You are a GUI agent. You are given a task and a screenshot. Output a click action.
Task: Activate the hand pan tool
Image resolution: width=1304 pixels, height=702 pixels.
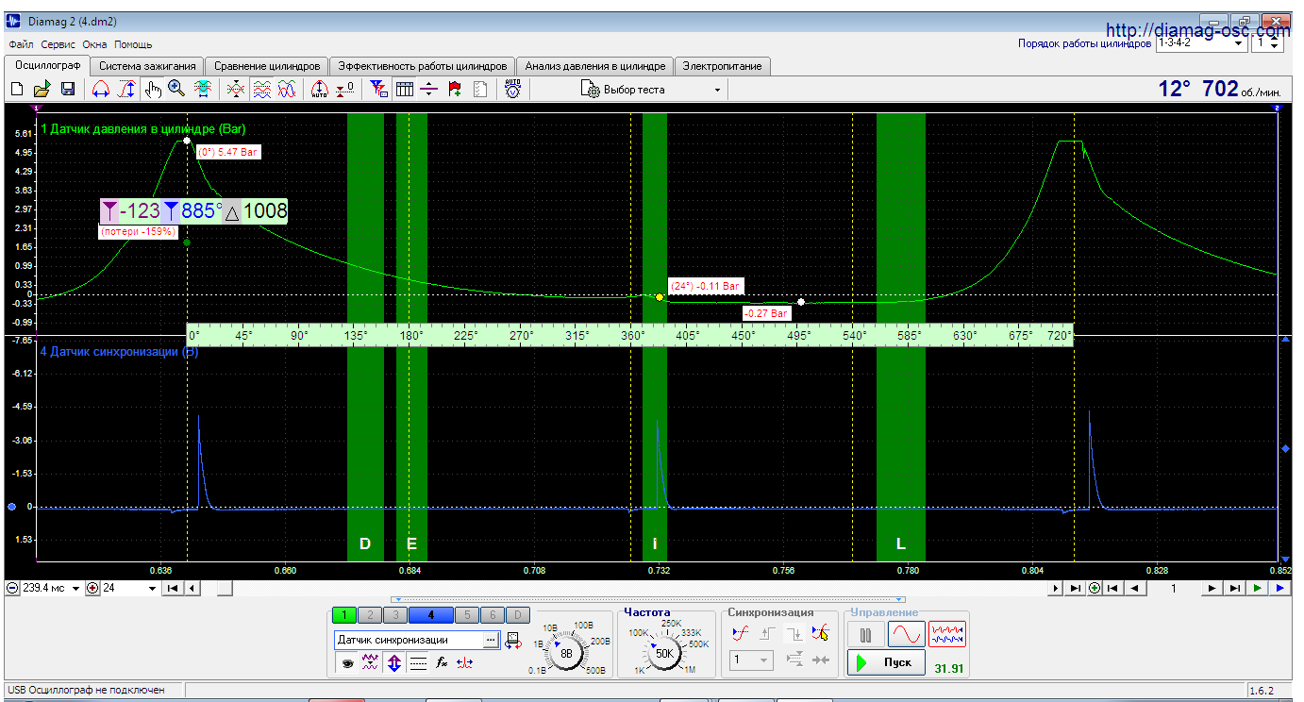click(152, 90)
